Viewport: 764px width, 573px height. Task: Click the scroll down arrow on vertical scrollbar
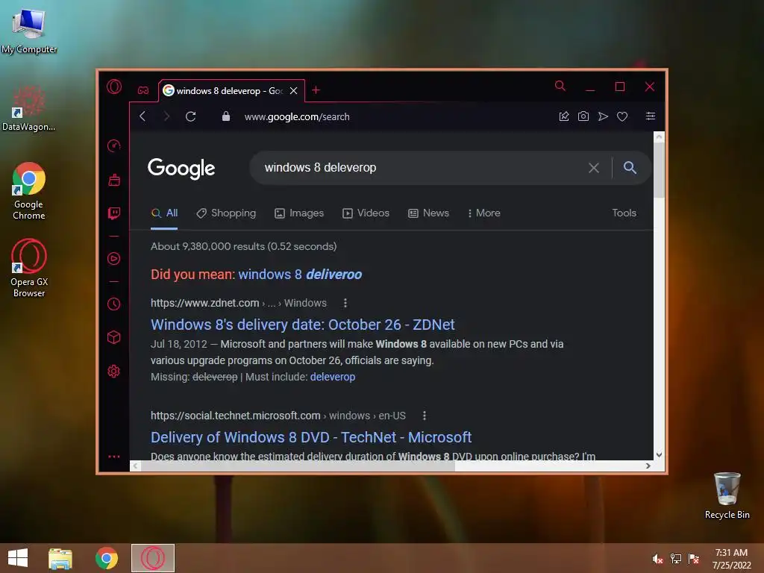(x=660, y=454)
